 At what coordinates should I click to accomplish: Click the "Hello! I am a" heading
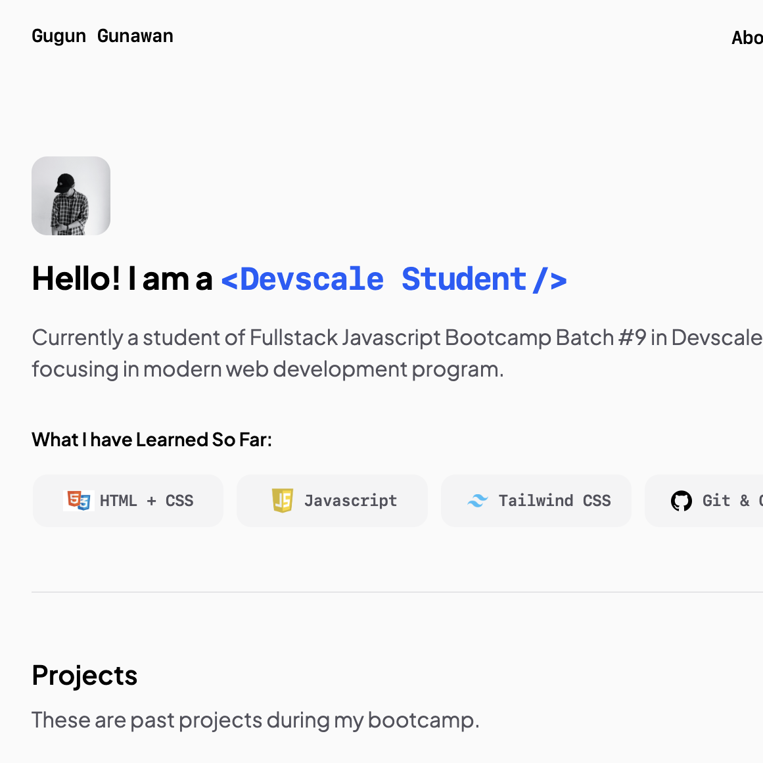click(x=122, y=279)
